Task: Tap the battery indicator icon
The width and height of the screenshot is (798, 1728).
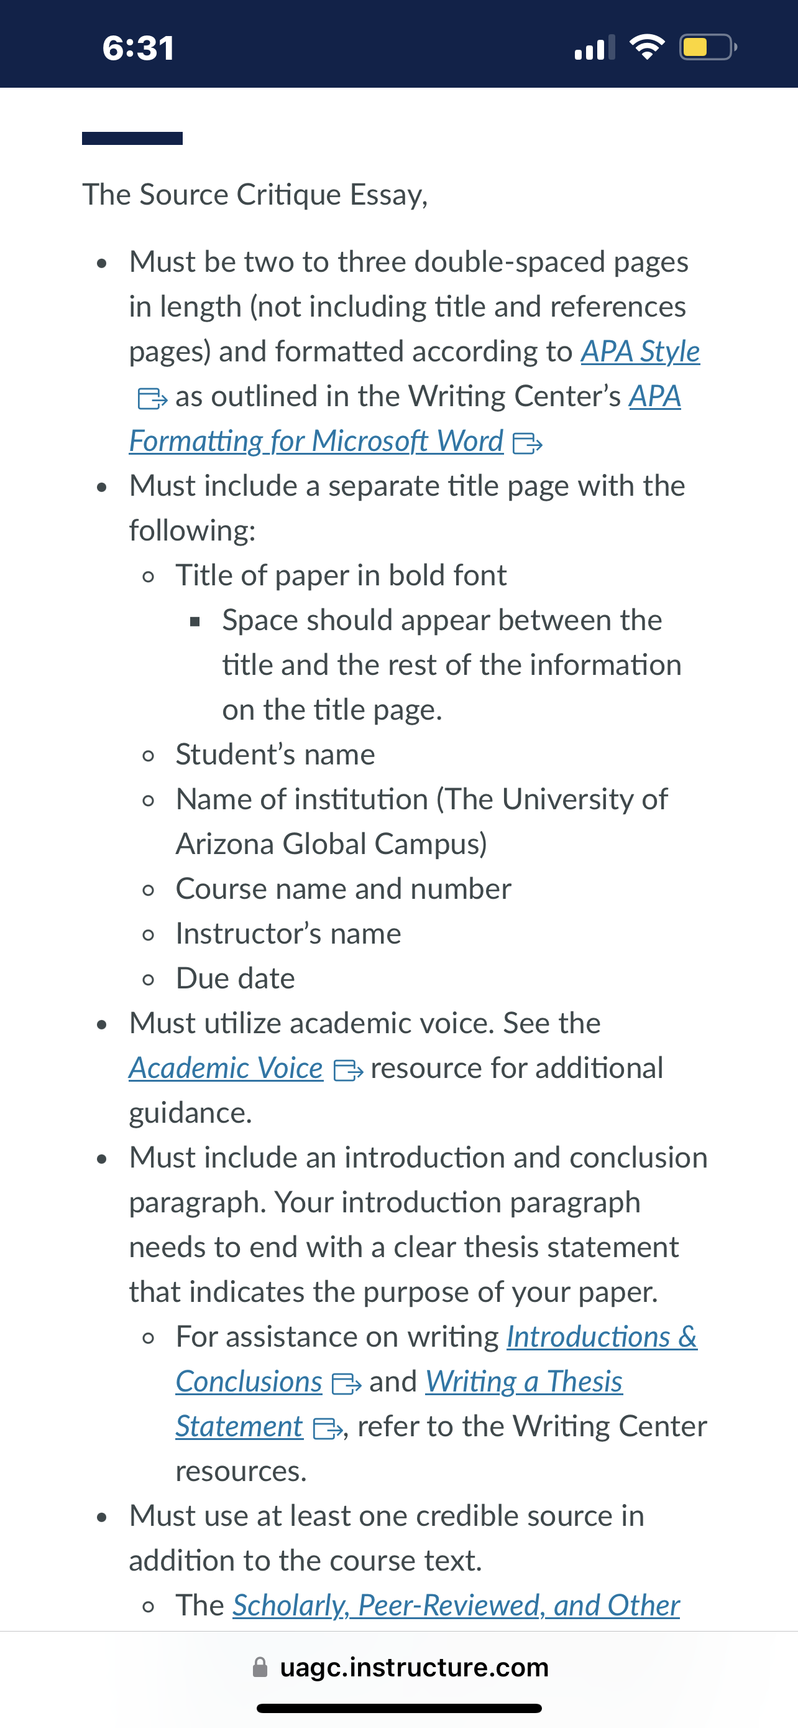Action: [x=709, y=47]
